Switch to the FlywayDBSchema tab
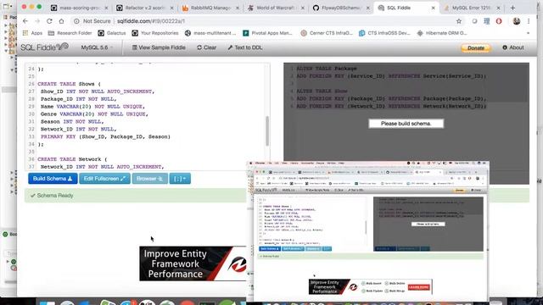543x305 pixels. (341, 8)
